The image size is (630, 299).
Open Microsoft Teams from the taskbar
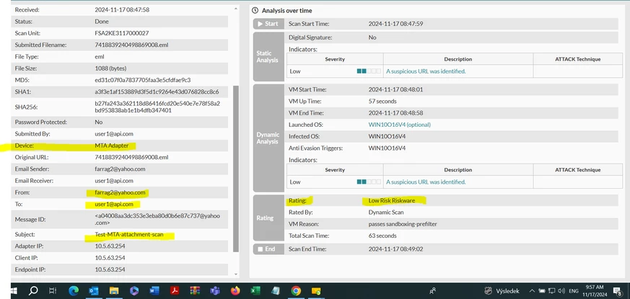[215, 291]
